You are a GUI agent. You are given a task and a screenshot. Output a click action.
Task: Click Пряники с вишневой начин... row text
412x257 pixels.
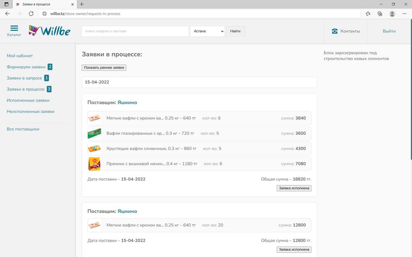(152, 164)
